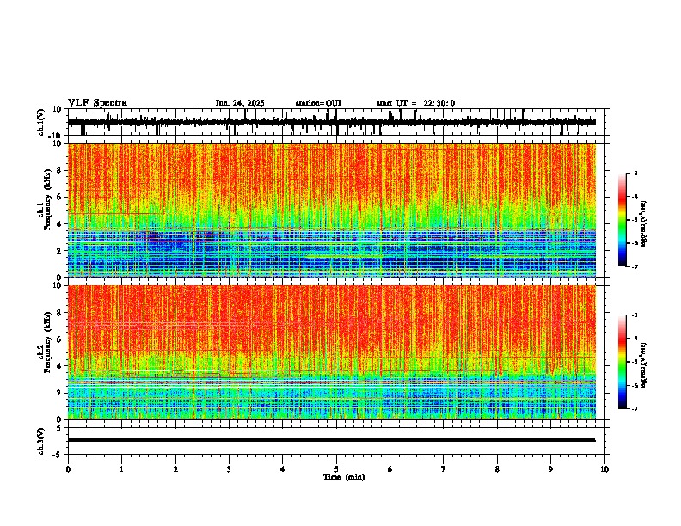Click the 5 minute tick on Time axis
The image size is (681, 526).
coord(336,469)
